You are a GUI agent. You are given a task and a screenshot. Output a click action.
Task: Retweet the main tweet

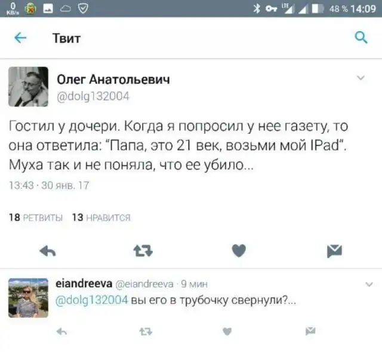pyautogui.click(x=143, y=251)
